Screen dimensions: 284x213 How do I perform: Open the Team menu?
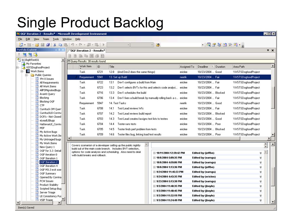pyautogui.click(x=46, y=39)
